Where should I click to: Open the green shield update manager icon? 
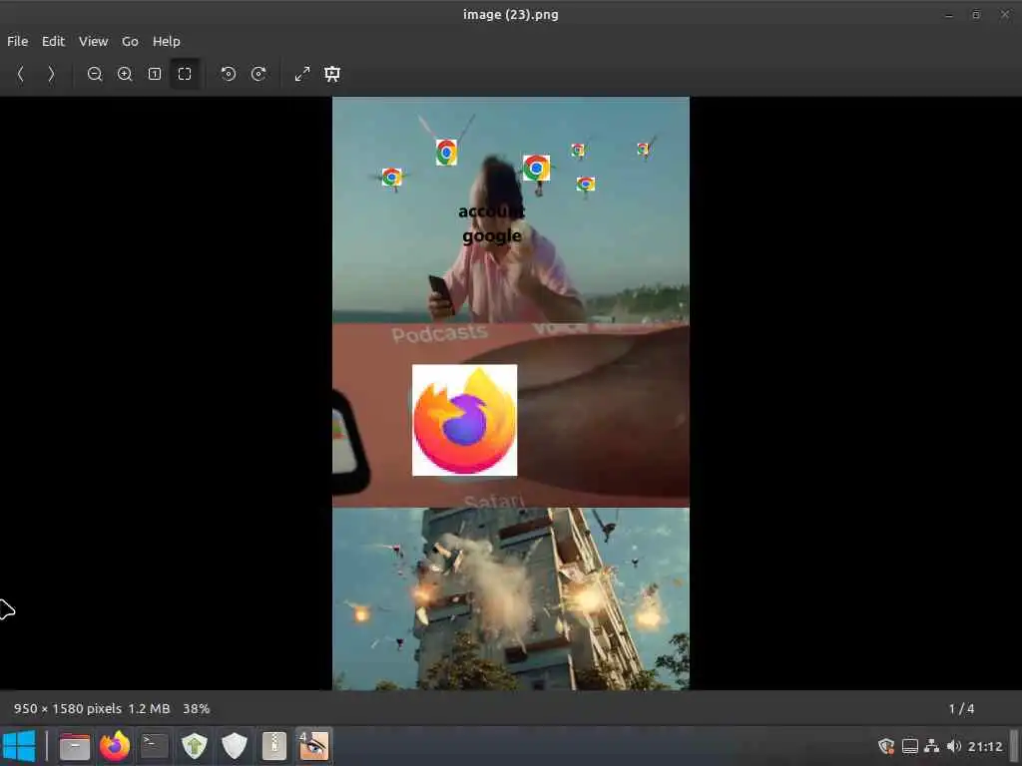(195, 746)
